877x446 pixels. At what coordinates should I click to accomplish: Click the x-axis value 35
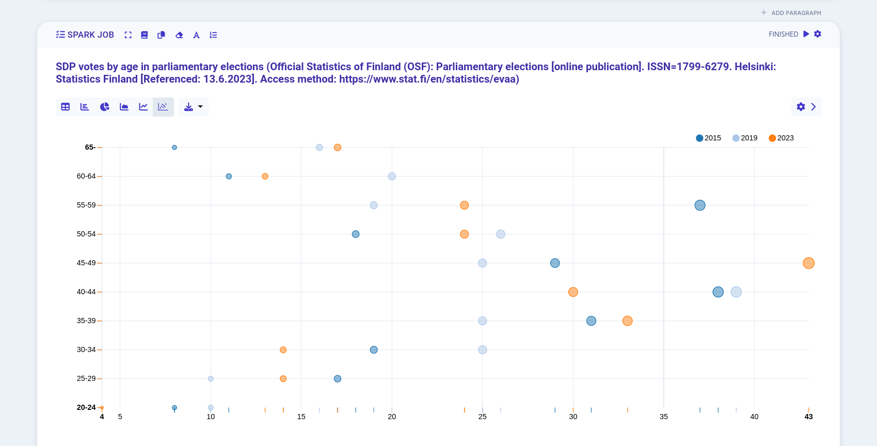(664, 417)
